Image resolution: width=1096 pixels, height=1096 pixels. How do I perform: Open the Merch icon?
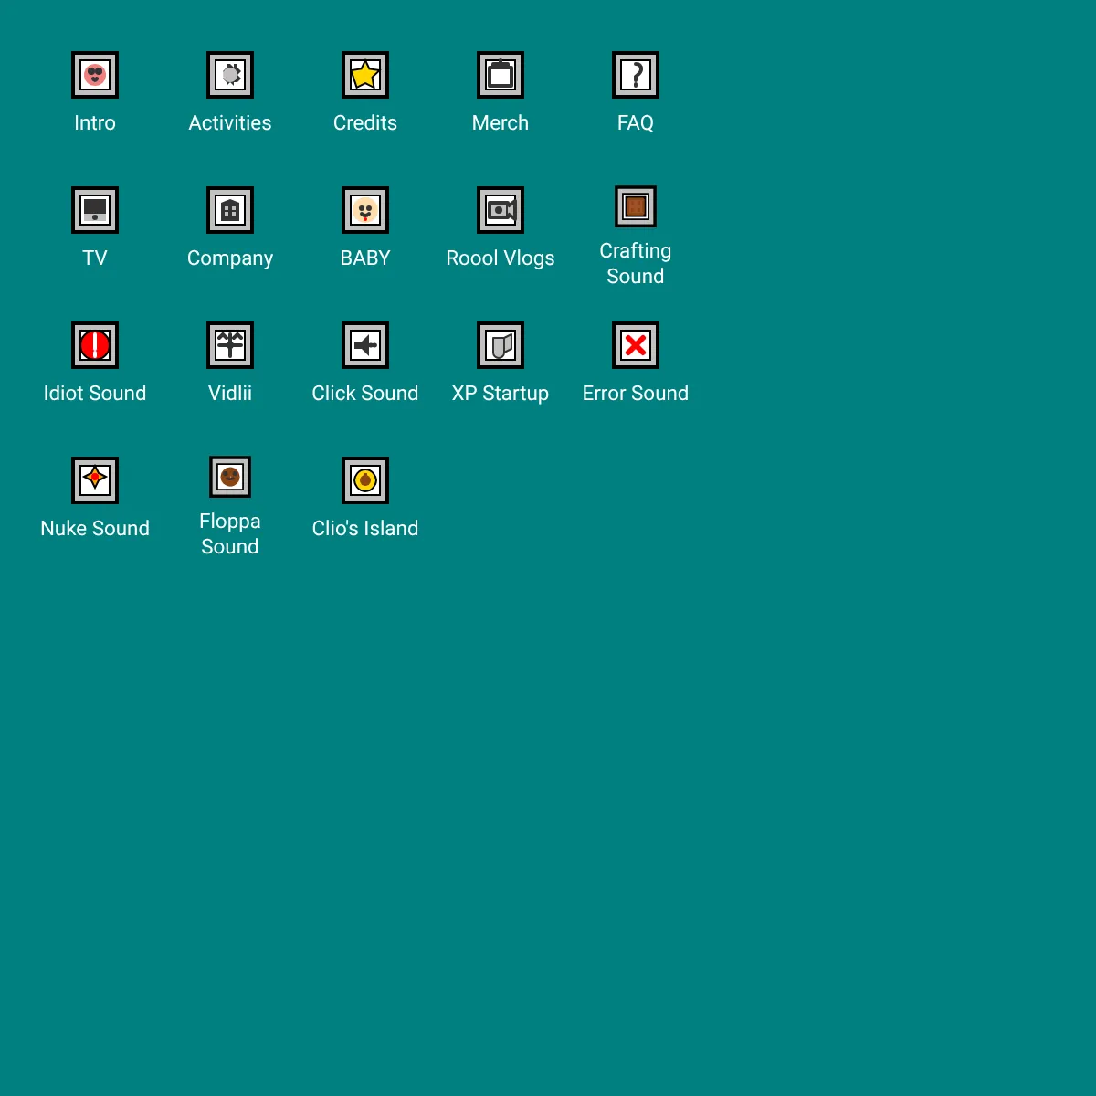pos(501,74)
